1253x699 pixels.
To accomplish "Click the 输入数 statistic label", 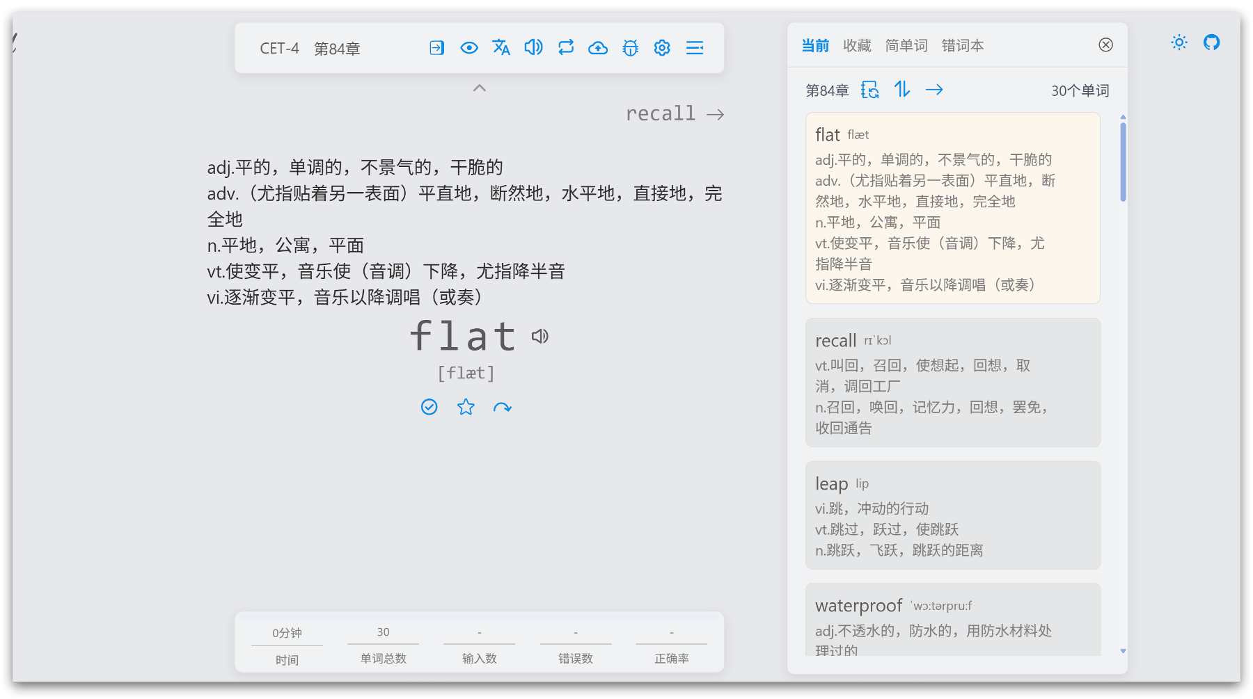I will [480, 658].
